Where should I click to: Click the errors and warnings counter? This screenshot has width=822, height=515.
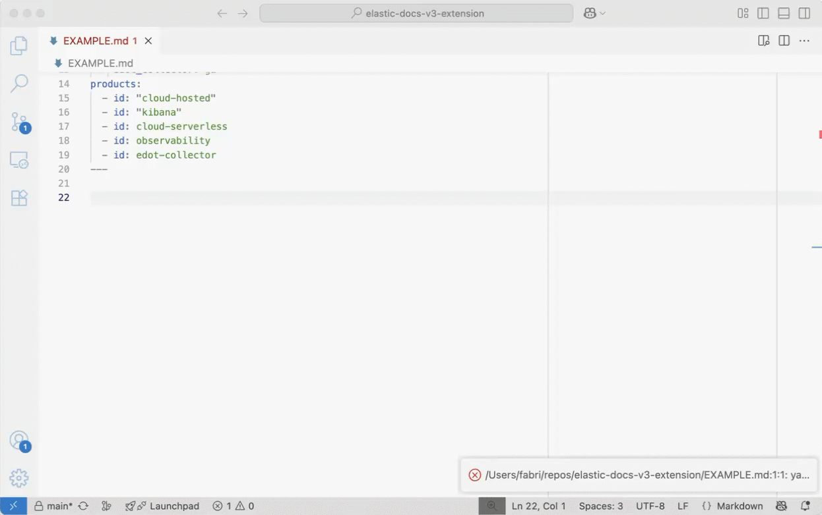click(x=232, y=506)
